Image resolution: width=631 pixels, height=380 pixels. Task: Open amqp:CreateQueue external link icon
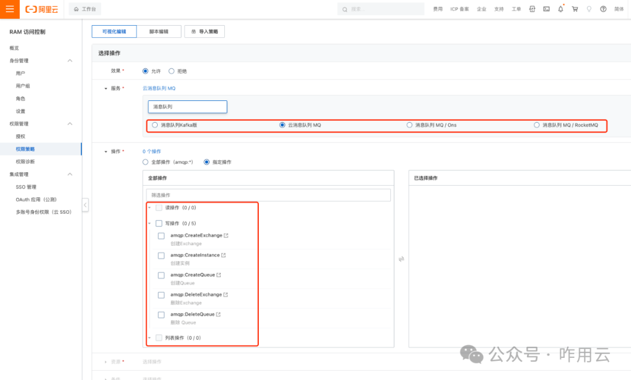click(x=219, y=275)
